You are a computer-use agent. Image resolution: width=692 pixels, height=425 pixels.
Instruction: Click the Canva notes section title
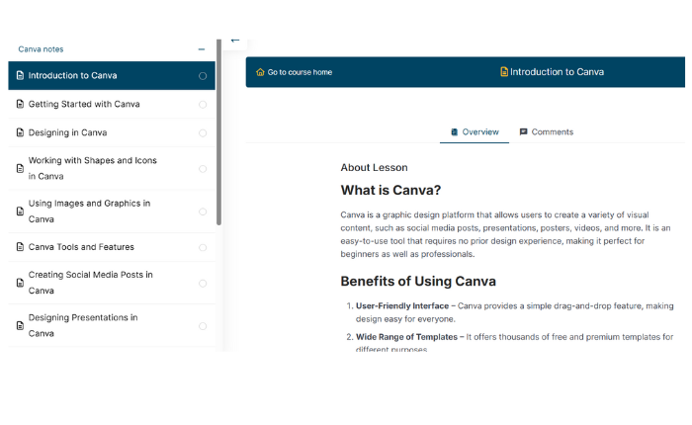click(x=41, y=49)
